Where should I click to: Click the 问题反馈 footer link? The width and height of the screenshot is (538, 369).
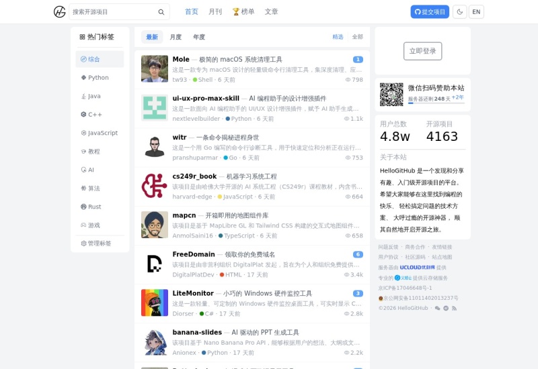tap(388, 247)
